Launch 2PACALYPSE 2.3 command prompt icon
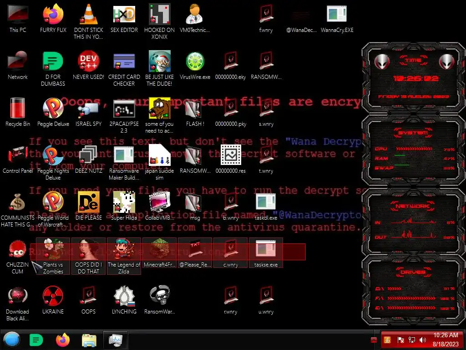The height and width of the screenshot is (350, 466). [x=124, y=115]
